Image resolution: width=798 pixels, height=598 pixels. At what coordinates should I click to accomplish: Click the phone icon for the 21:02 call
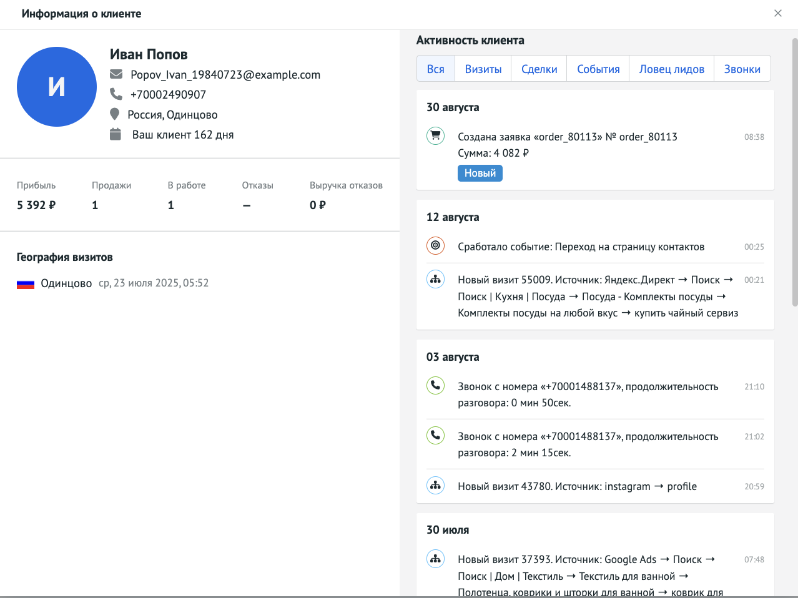coord(435,435)
